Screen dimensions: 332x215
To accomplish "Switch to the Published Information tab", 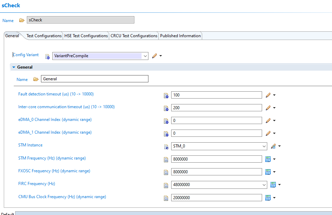I will pos(180,36).
